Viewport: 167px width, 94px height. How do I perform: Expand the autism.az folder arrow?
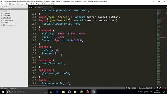[2, 18]
